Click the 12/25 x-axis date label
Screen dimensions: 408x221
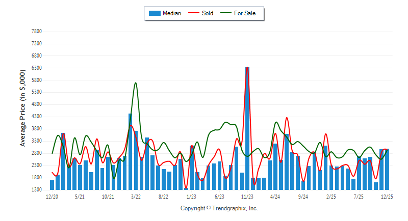(387, 196)
